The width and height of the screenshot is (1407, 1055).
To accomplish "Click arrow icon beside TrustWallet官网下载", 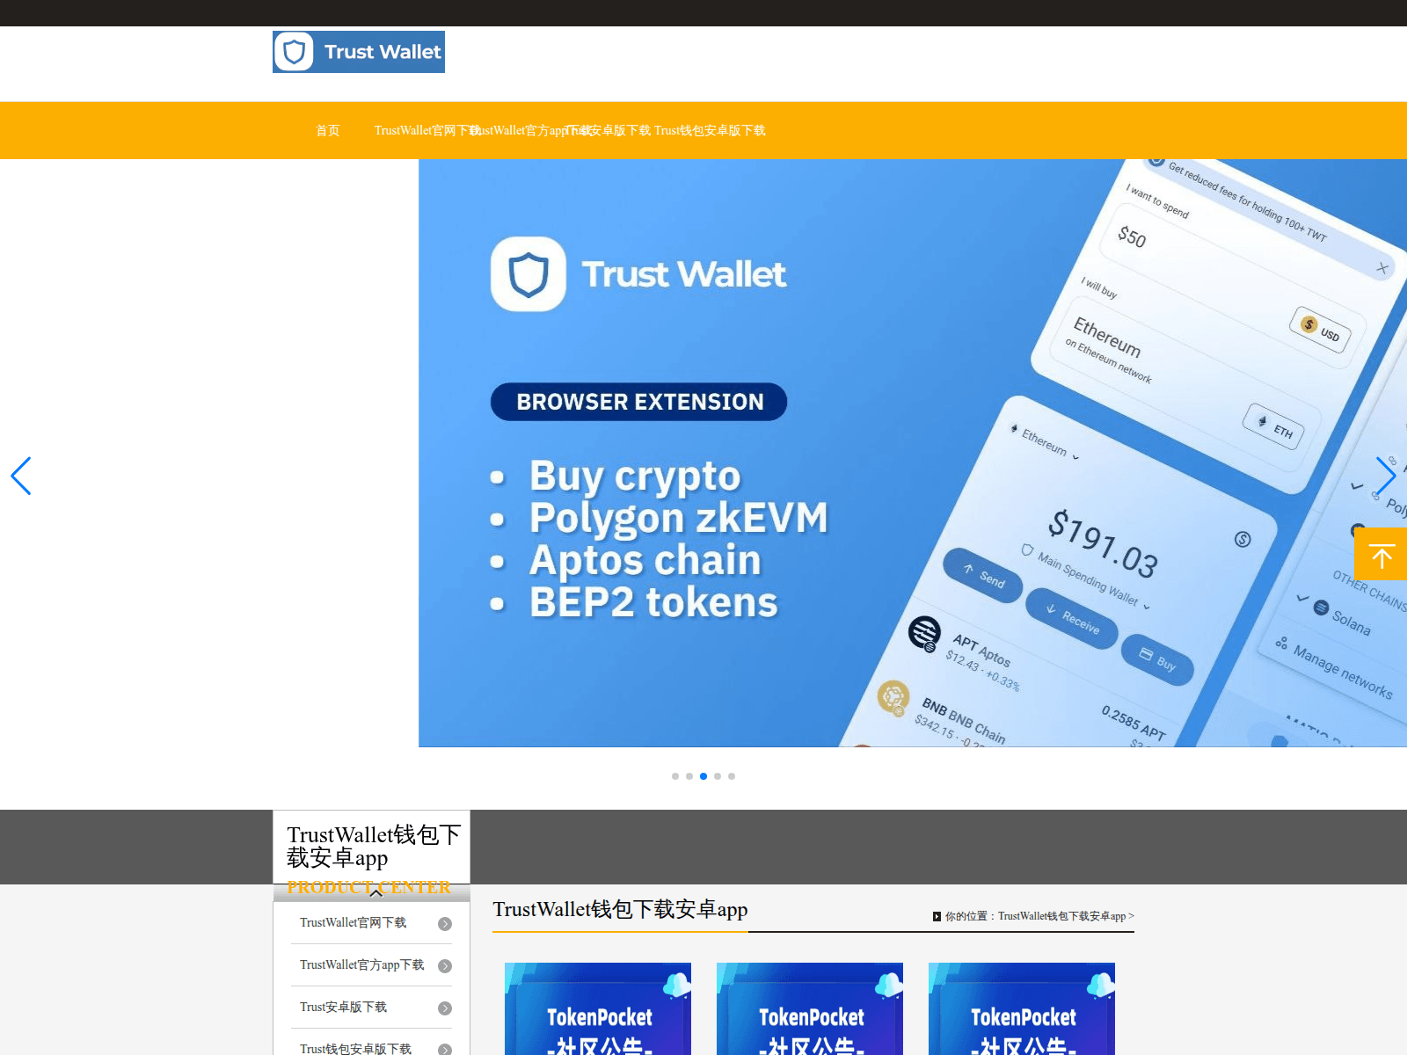I will pos(445,924).
